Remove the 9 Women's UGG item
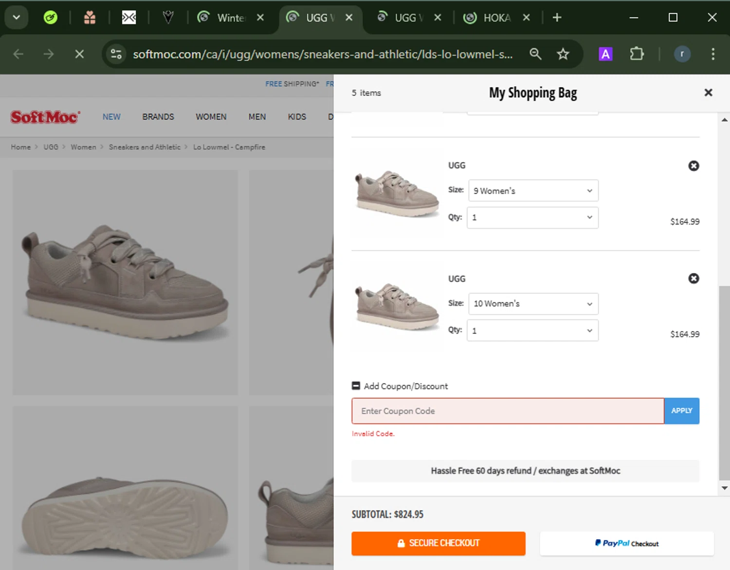The width and height of the screenshot is (730, 570). (693, 166)
